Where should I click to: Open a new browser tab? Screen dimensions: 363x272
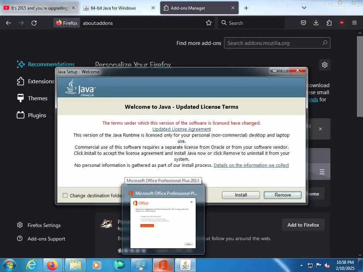(x=246, y=8)
